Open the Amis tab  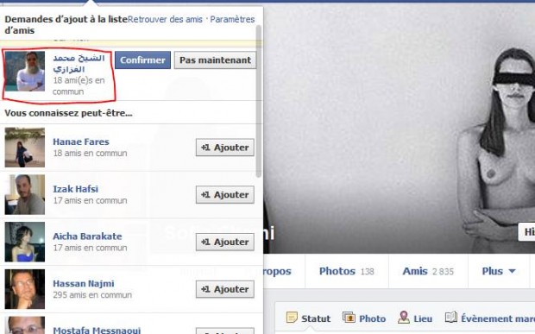pos(428,271)
